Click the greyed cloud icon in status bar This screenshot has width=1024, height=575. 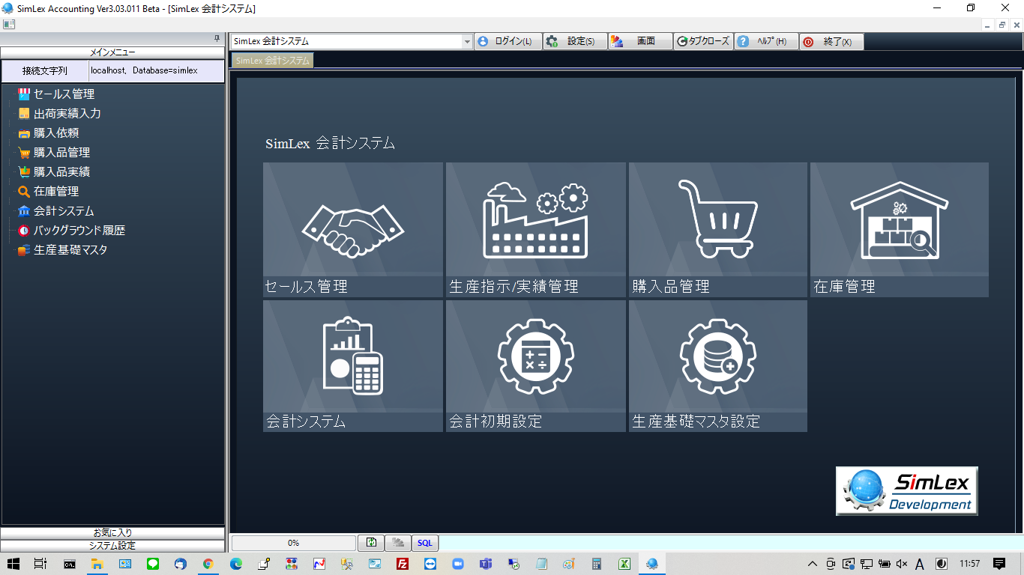(x=398, y=543)
